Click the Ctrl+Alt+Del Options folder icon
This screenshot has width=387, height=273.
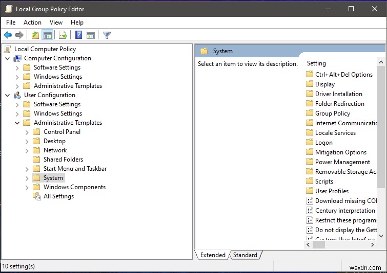tap(310, 74)
